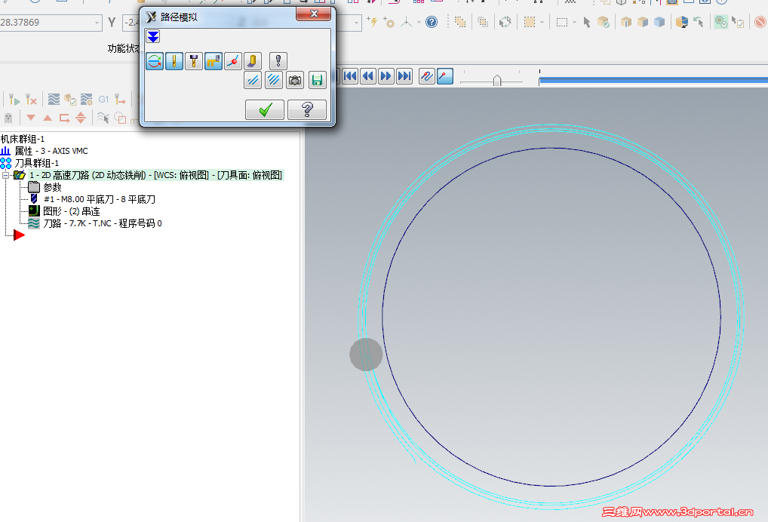Move insert arrow up with red triangle
The width and height of the screenshot is (768, 522).
pyautogui.click(x=48, y=118)
